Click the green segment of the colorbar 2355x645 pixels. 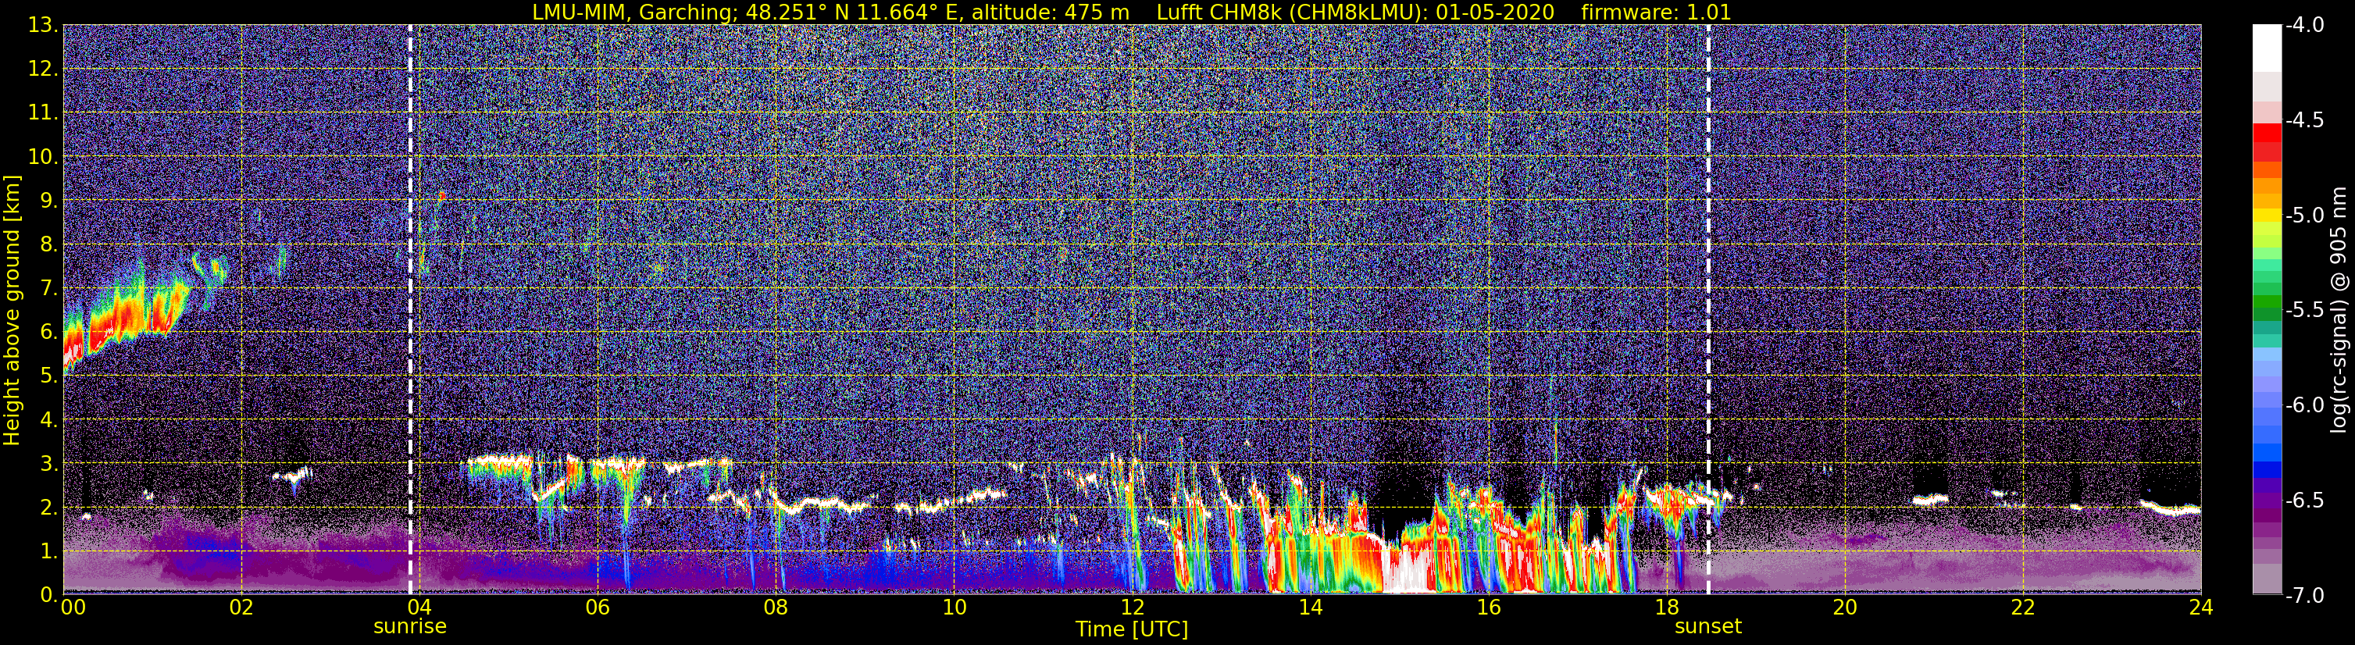pos(2268,301)
